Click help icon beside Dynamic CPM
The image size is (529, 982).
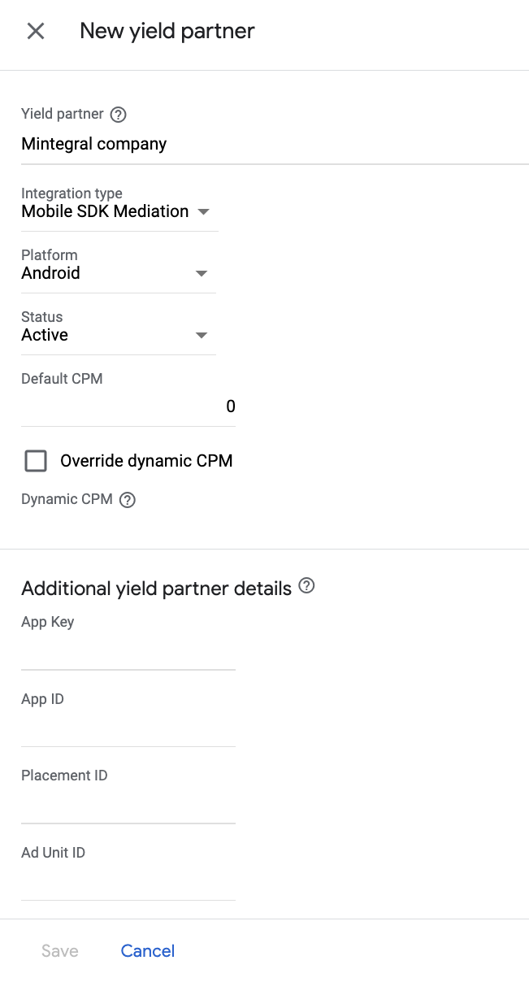(x=128, y=500)
